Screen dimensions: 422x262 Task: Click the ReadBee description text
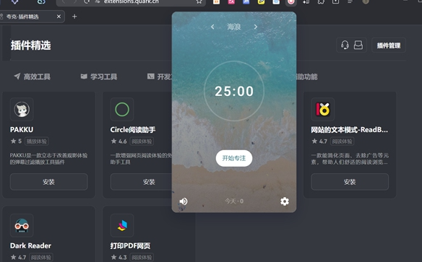350,159
